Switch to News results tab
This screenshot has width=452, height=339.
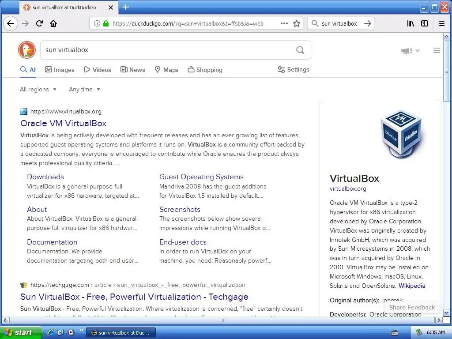click(x=132, y=70)
